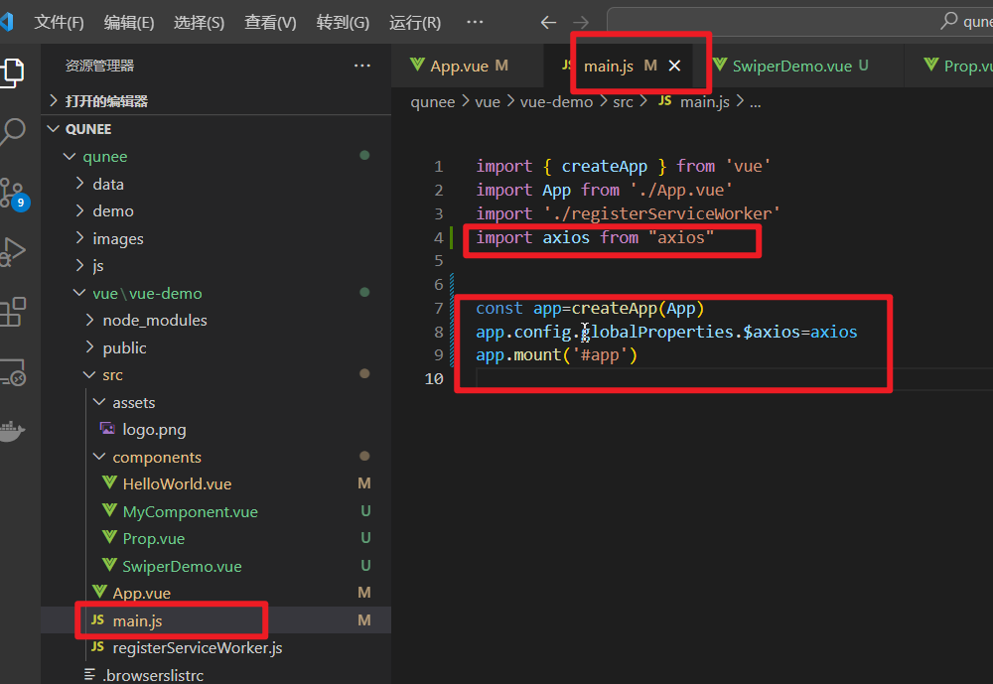Click the vue-demo breadcrumb segment
The image size is (993, 684).
coord(554,101)
